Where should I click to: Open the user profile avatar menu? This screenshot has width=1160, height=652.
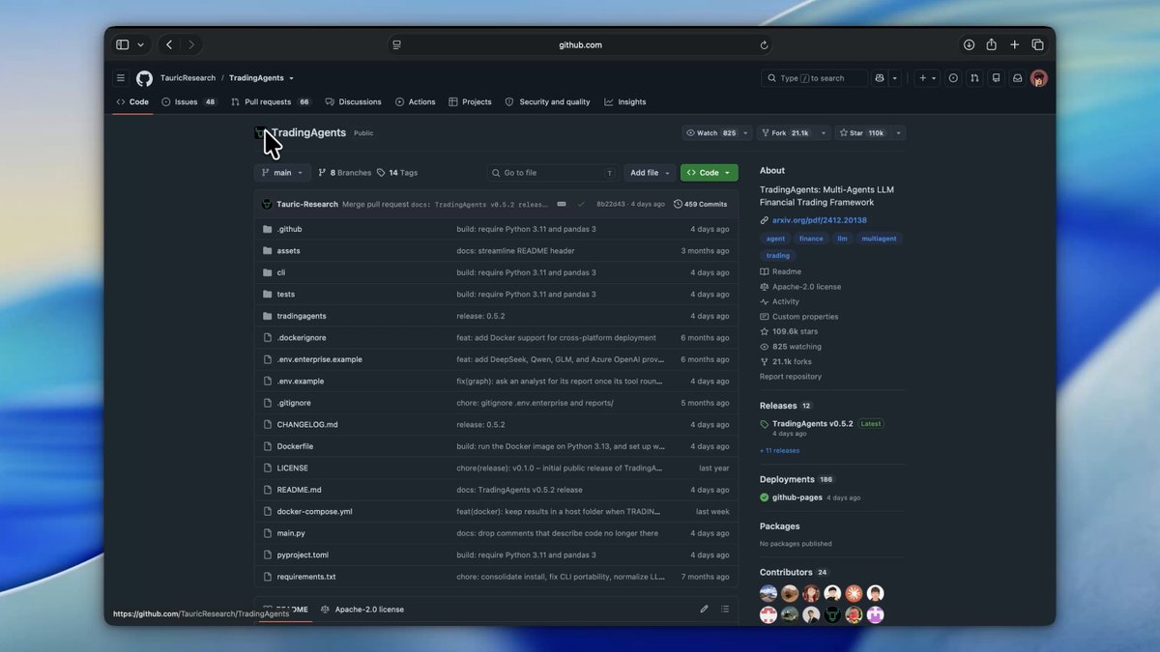1039,78
